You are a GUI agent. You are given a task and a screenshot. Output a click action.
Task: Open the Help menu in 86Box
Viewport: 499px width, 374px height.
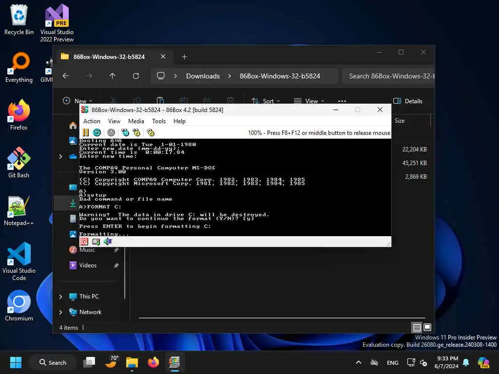(179, 121)
